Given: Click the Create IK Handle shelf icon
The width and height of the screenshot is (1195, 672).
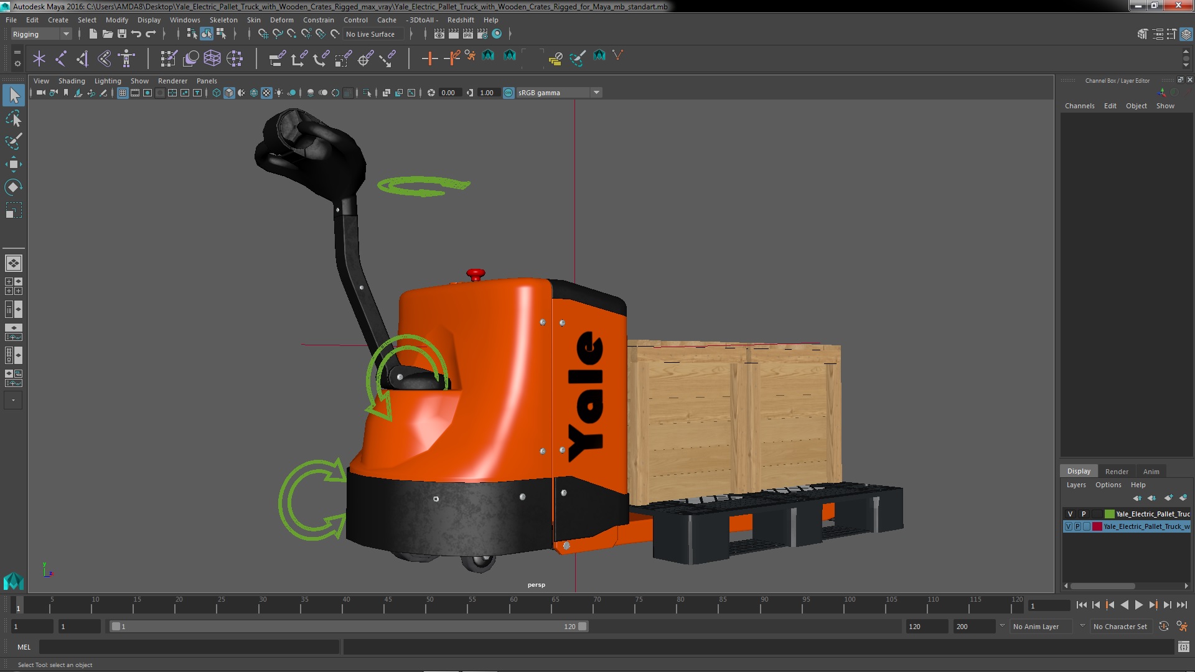Looking at the screenshot, I should (x=83, y=58).
